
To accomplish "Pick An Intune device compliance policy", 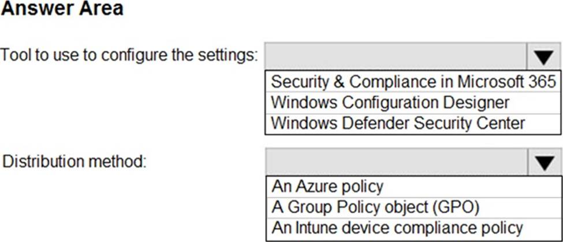I will [397, 227].
